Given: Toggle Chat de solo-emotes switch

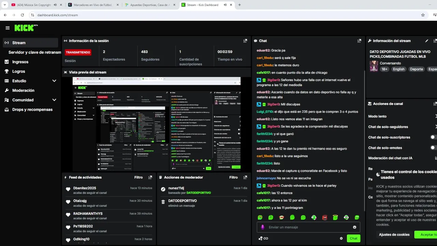Looking at the screenshot, I should coord(434,148).
